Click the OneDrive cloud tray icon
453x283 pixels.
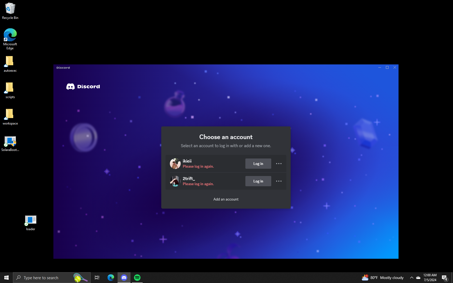coord(418,278)
